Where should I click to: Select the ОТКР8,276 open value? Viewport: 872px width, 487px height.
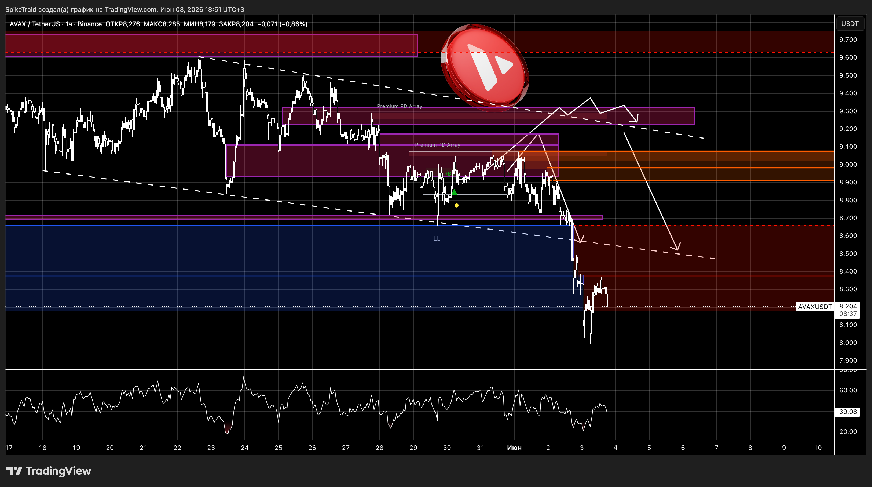point(123,24)
